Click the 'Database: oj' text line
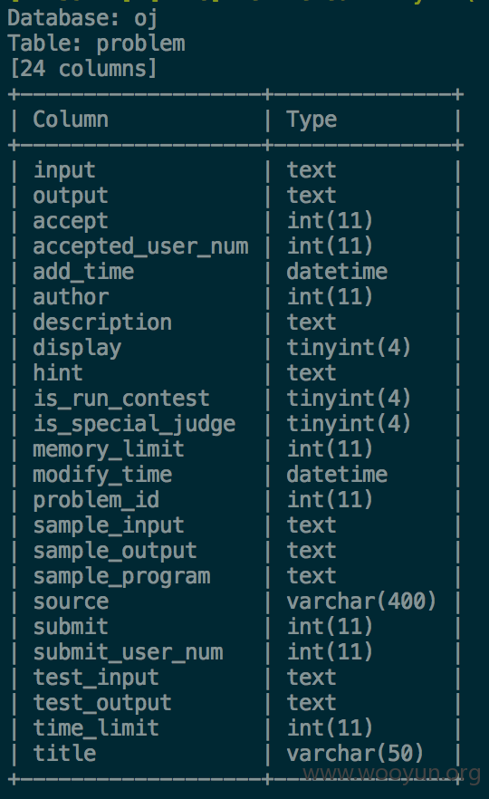Viewport: 489px width, 799px height. pos(82,19)
